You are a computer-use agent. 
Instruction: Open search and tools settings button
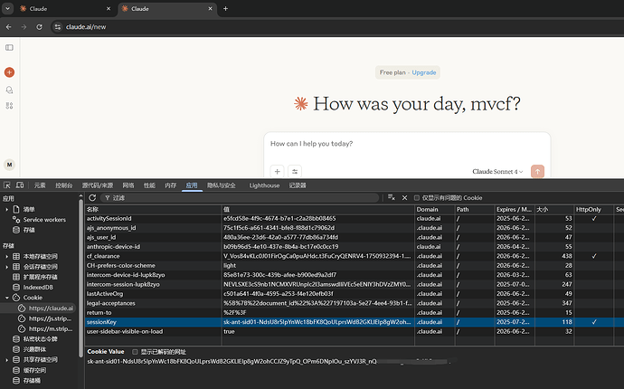click(x=295, y=172)
